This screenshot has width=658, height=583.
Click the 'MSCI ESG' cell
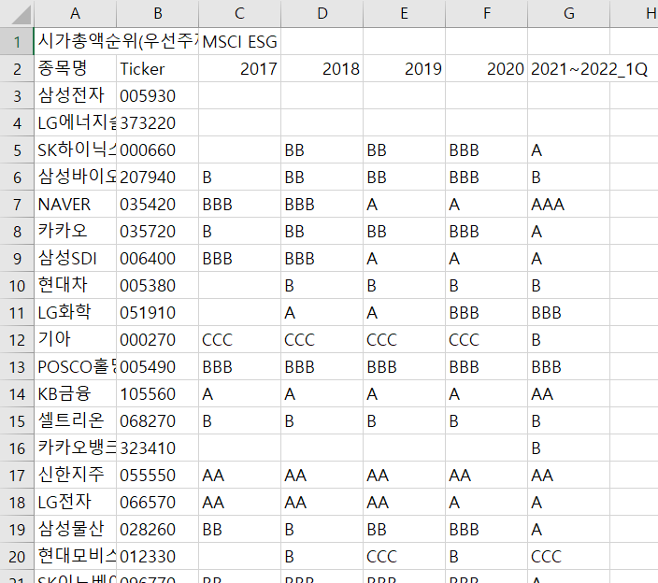[x=239, y=41]
